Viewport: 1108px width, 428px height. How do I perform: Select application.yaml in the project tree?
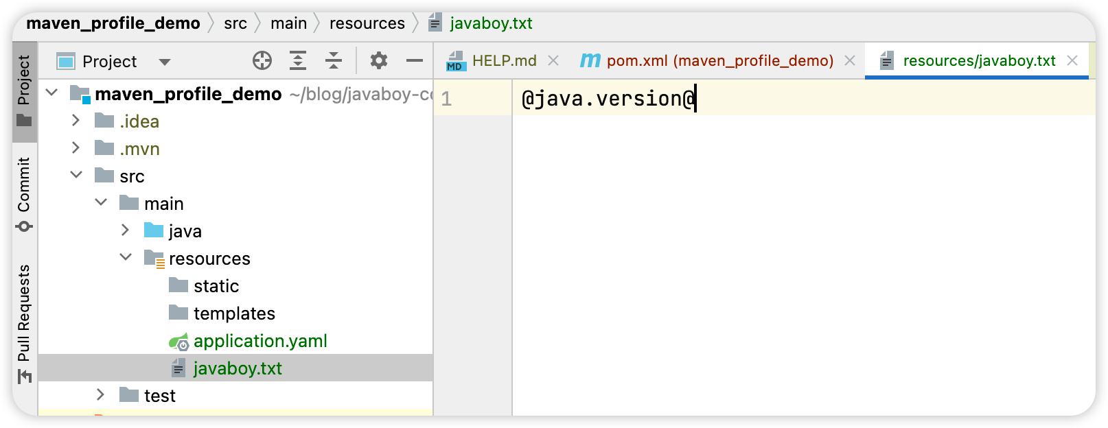coord(259,341)
